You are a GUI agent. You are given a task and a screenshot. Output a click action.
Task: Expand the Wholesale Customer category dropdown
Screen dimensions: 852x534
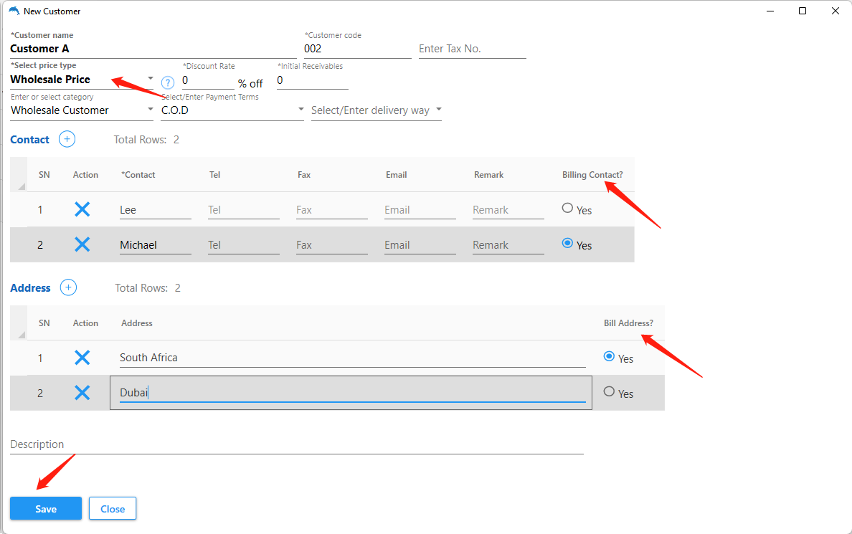coord(150,110)
